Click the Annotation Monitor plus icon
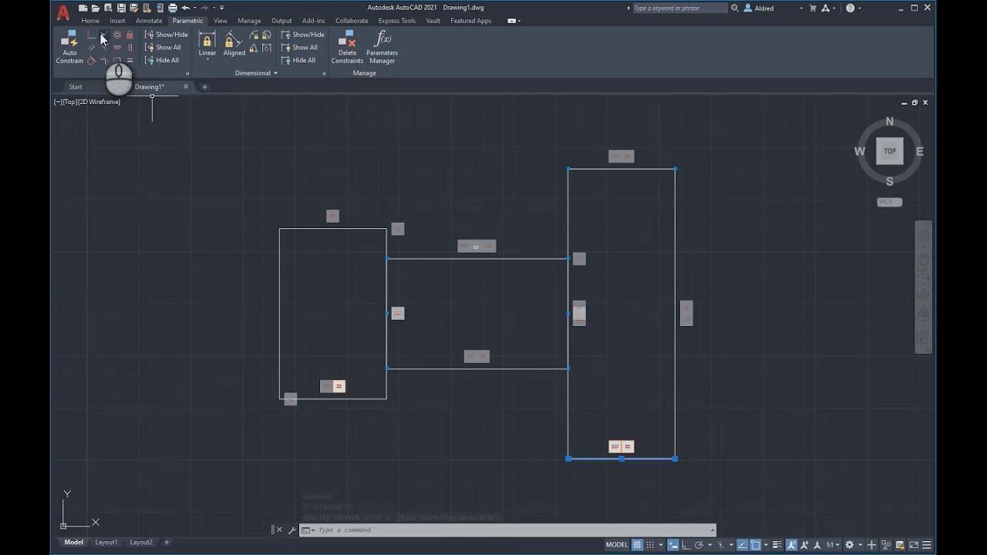The image size is (987, 555). coord(871,545)
